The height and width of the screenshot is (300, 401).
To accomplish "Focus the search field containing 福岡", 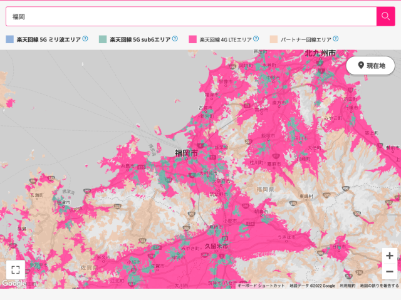I will click(191, 16).
